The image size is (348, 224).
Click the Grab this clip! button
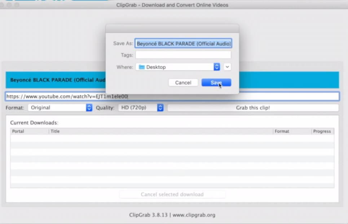[253, 108]
